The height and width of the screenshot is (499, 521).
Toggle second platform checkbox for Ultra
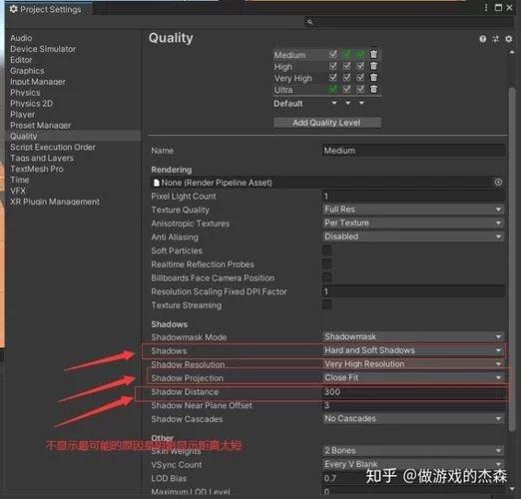pos(346,89)
